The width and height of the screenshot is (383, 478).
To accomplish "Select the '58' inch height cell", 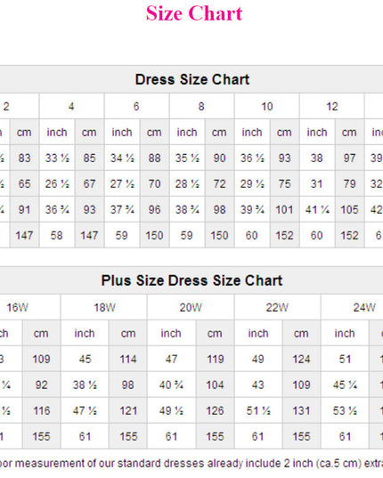I will (57, 235).
